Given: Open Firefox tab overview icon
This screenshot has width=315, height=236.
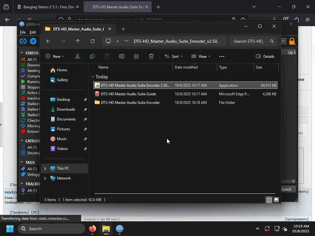Looking at the screenshot, I should pos(6,7).
